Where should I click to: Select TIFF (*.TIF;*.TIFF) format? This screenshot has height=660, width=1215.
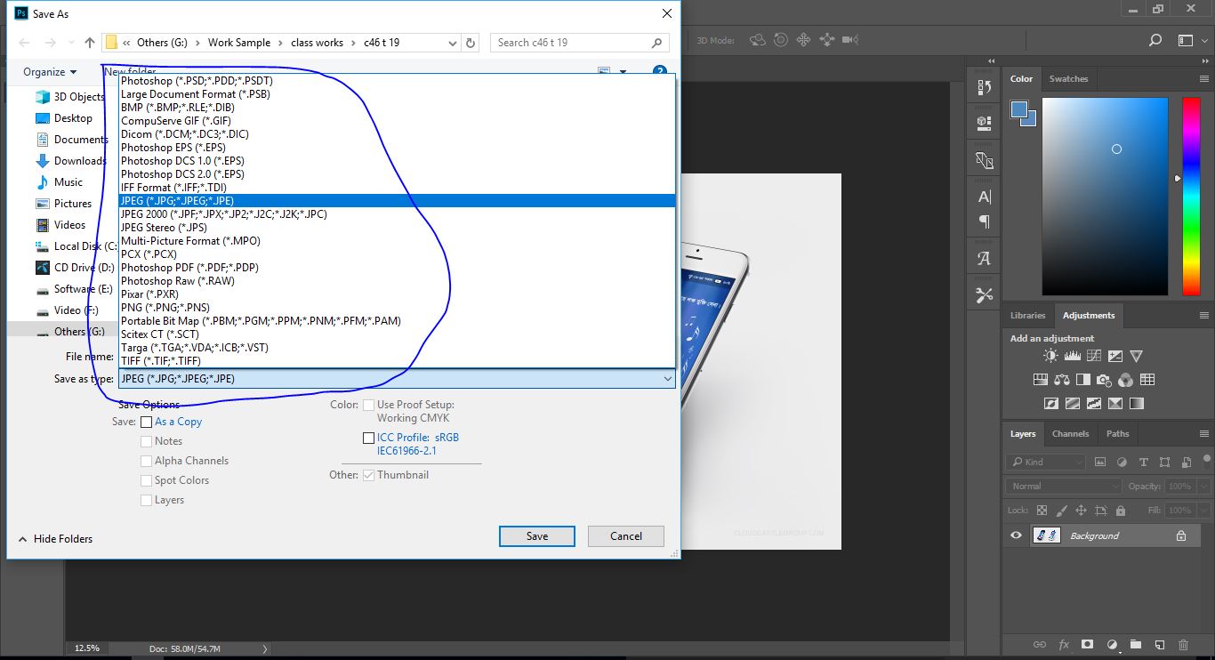pyautogui.click(x=398, y=361)
